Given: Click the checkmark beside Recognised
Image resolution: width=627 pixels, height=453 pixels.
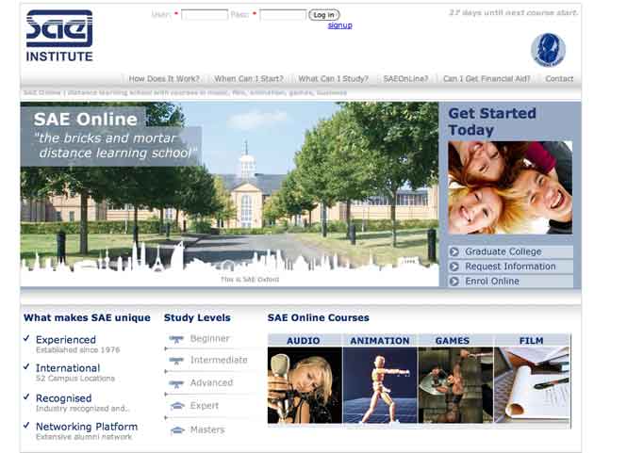Looking at the screenshot, I should pyautogui.click(x=26, y=396).
